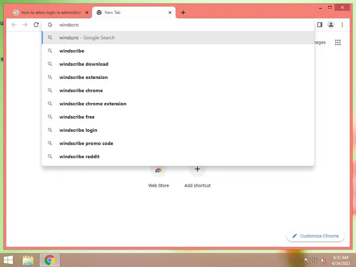This screenshot has width=356, height=267.
Task: Open a new tab with plus button
Action: (x=183, y=13)
